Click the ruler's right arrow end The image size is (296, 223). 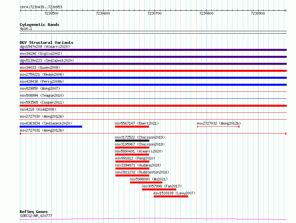285,11
